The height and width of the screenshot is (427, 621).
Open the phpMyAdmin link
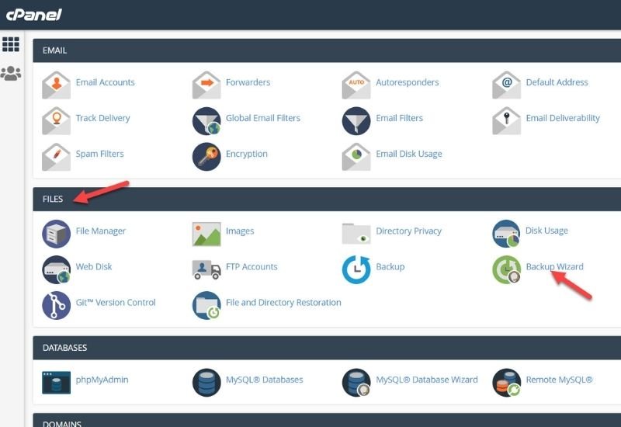tap(102, 380)
